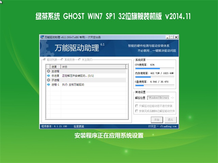
Task: Click status text 正在解压并安装驱动... [0/1]
Action: 78,76
